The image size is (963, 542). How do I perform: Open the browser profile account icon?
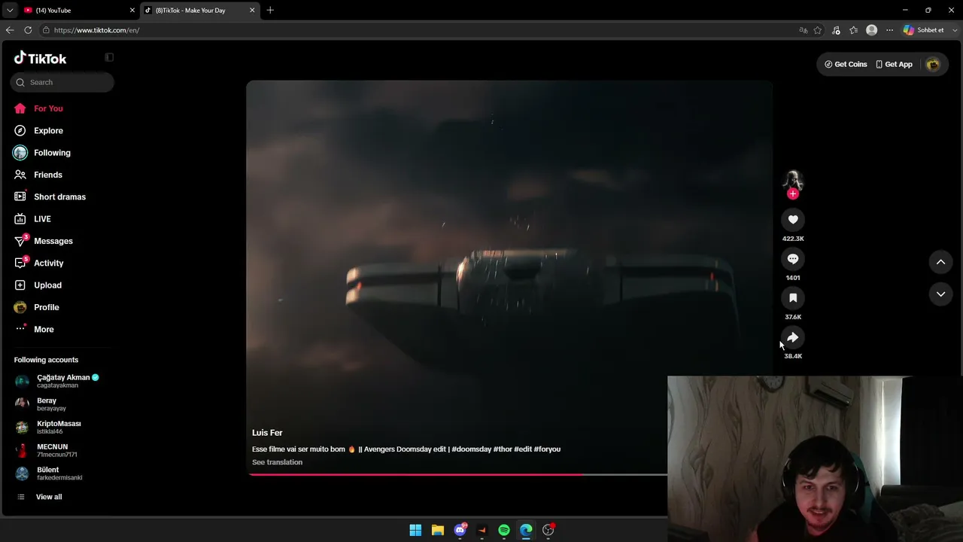(871, 30)
